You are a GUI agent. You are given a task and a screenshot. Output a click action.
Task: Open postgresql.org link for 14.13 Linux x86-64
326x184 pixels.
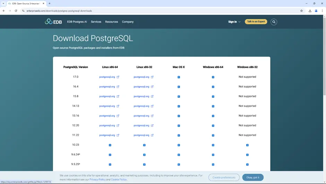[x=109, y=106]
